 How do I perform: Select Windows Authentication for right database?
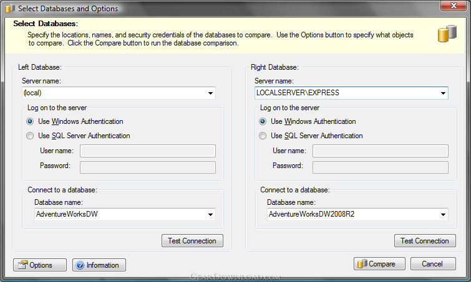pos(263,121)
